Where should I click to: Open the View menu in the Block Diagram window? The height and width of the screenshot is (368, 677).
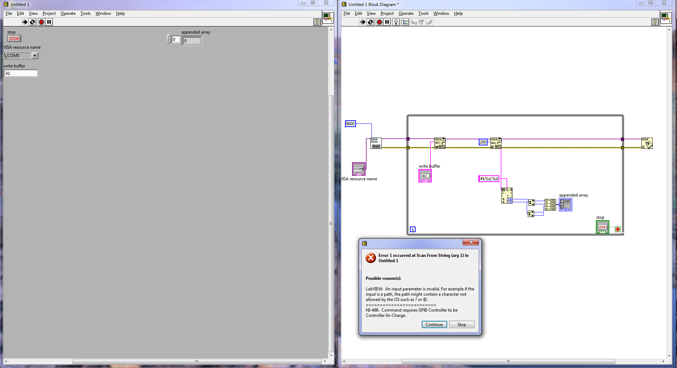pyautogui.click(x=371, y=13)
